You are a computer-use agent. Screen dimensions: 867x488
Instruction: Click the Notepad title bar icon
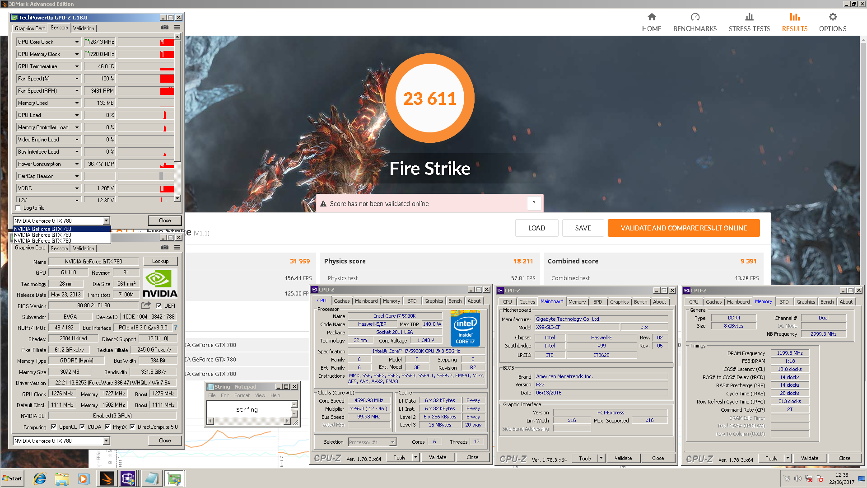pyautogui.click(x=210, y=387)
